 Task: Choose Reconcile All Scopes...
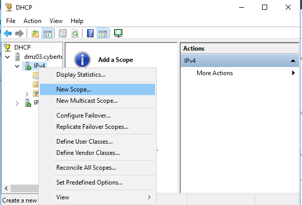(97, 168)
